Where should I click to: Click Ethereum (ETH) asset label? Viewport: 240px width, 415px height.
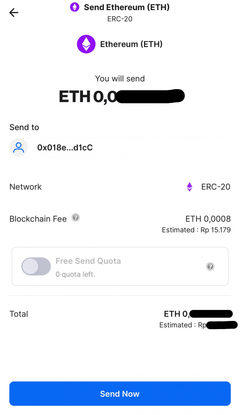tap(131, 44)
